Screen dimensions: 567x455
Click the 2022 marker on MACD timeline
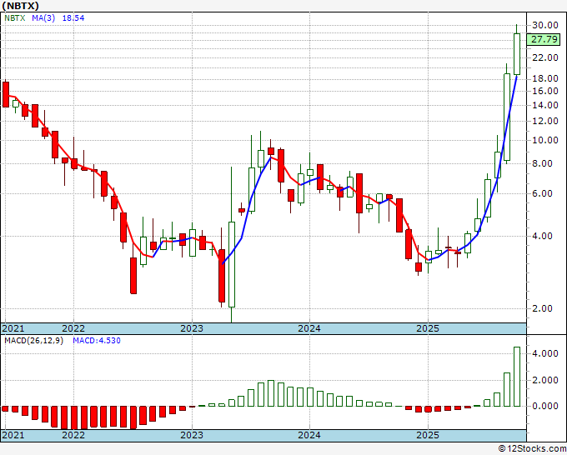pyautogui.click(x=73, y=435)
